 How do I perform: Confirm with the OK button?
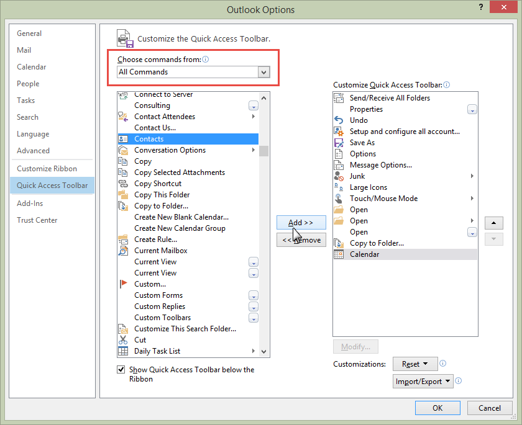pyautogui.click(x=437, y=408)
